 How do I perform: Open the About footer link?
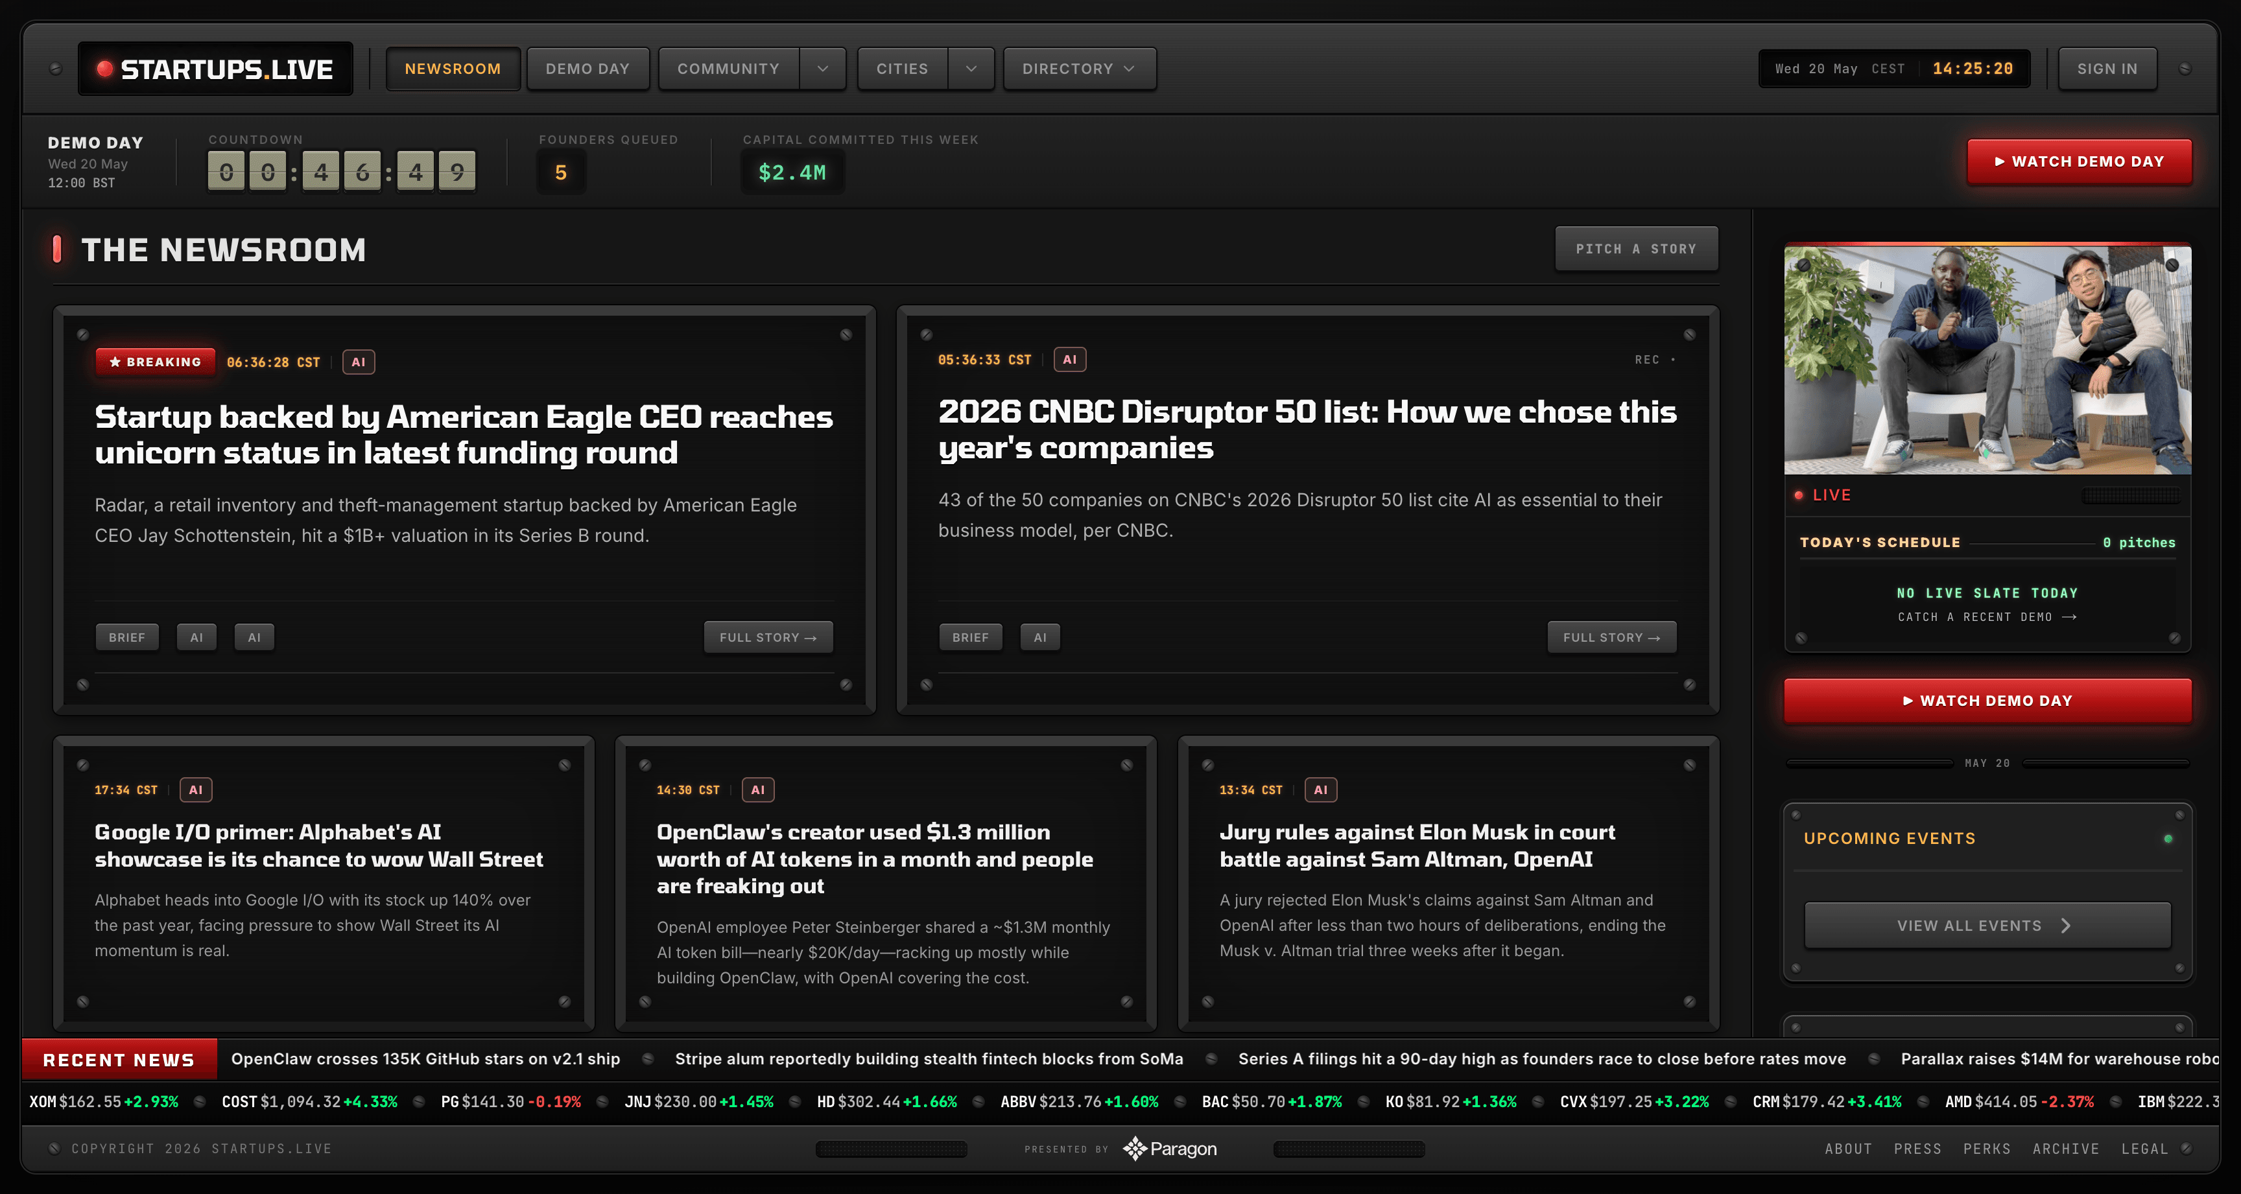[1848, 1149]
